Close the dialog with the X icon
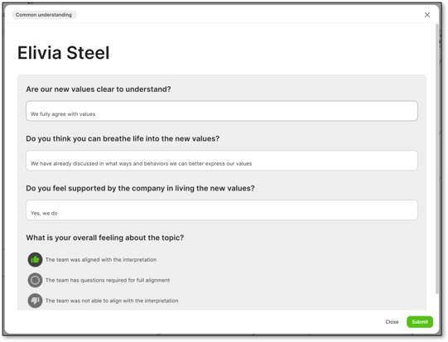The height and width of the screenshot is (342, 448). 427,15
